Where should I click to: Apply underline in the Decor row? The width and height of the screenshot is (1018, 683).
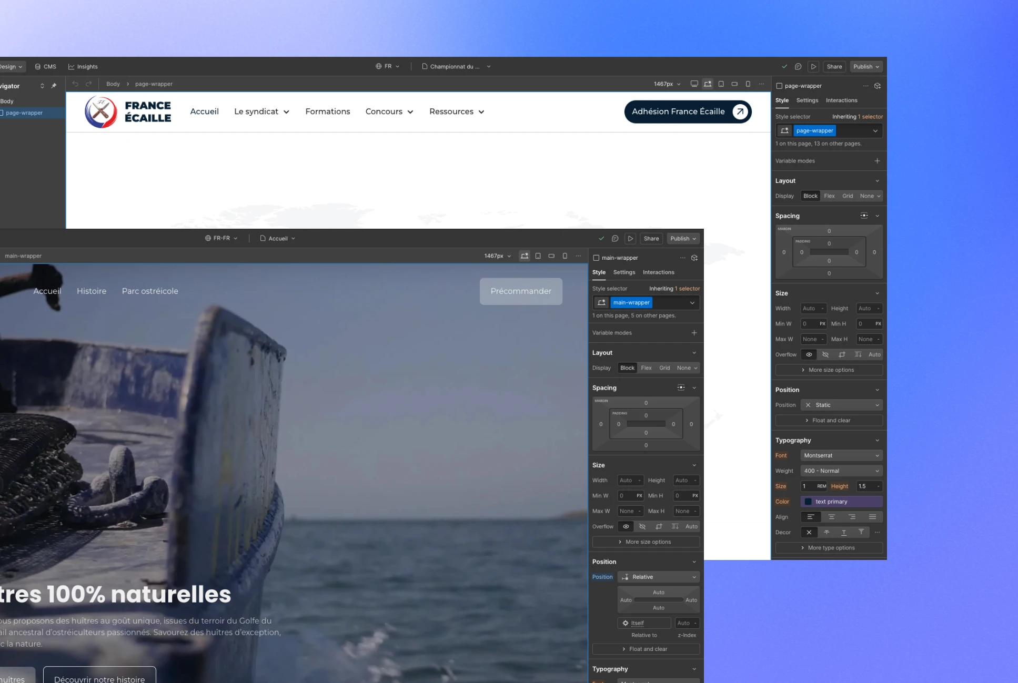[x=843, y=532]
